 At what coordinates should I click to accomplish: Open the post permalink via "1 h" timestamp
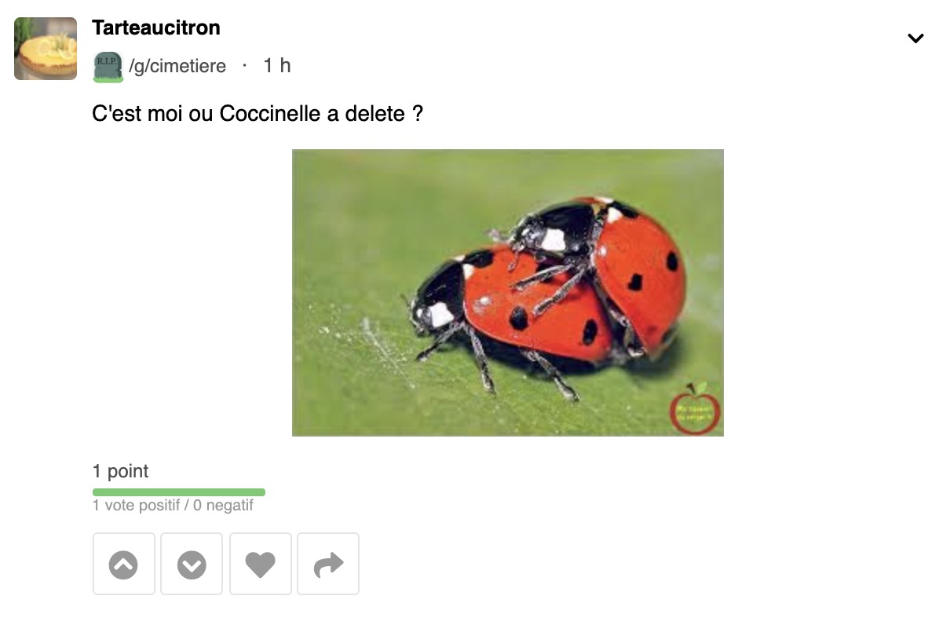[276, 65]
